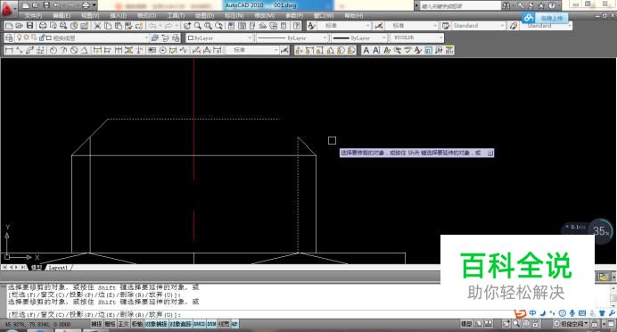Open the application menu red A logo
The width and height of the screenshot is (617, 332).
click(7, 8)
